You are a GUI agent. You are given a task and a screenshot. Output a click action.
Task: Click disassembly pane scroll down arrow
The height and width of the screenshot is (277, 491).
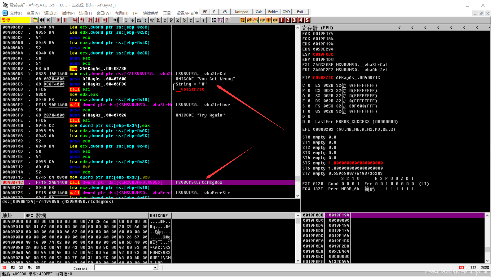pos(298,196)
